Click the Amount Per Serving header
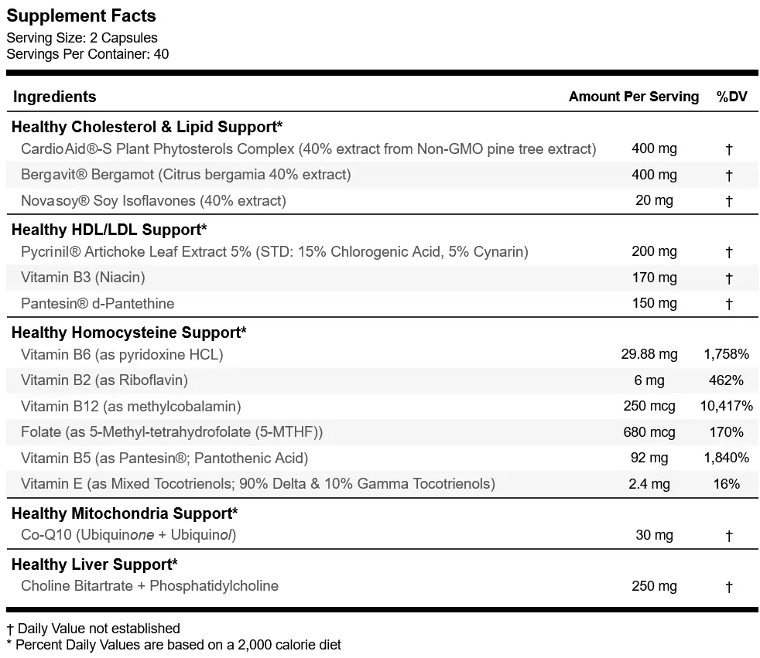The width and height of the screenshot is (760, 658). (x=634, y=97)
